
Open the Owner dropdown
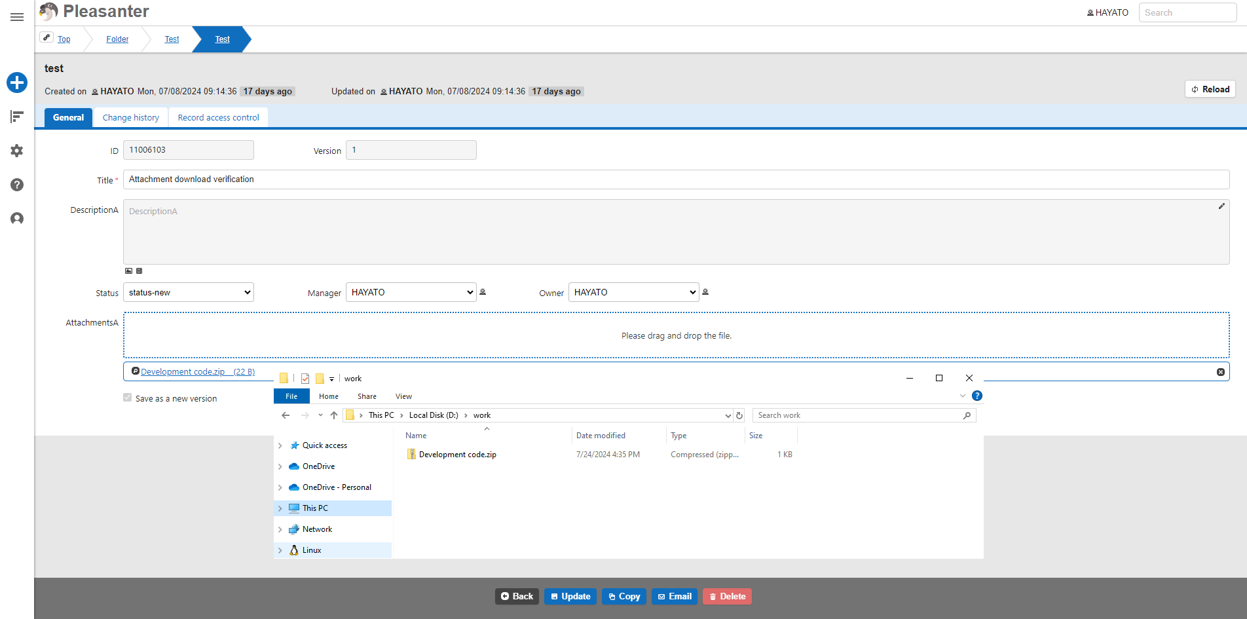634,292
